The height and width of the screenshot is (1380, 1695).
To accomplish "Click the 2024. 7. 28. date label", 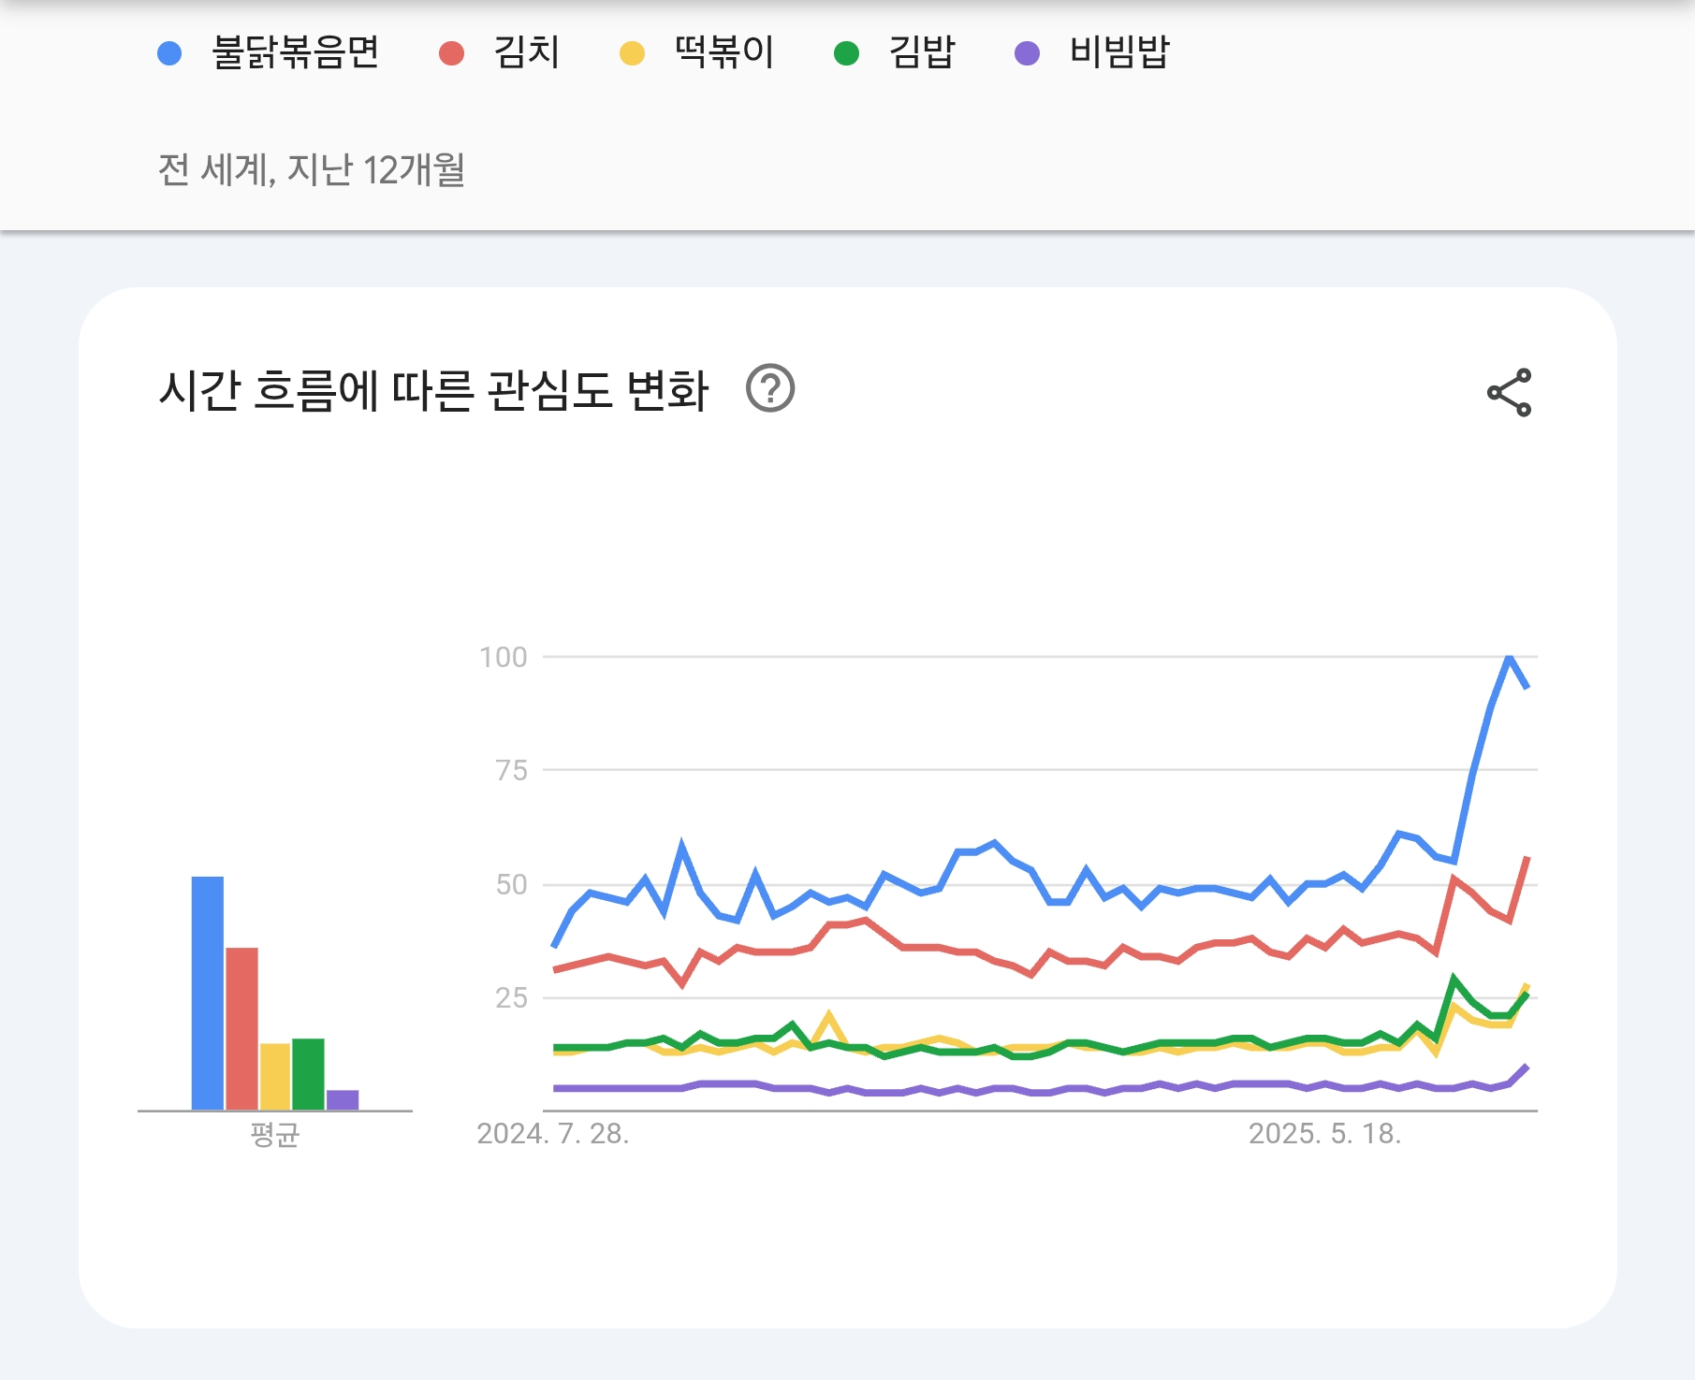I will click(x=553, y=1133).
